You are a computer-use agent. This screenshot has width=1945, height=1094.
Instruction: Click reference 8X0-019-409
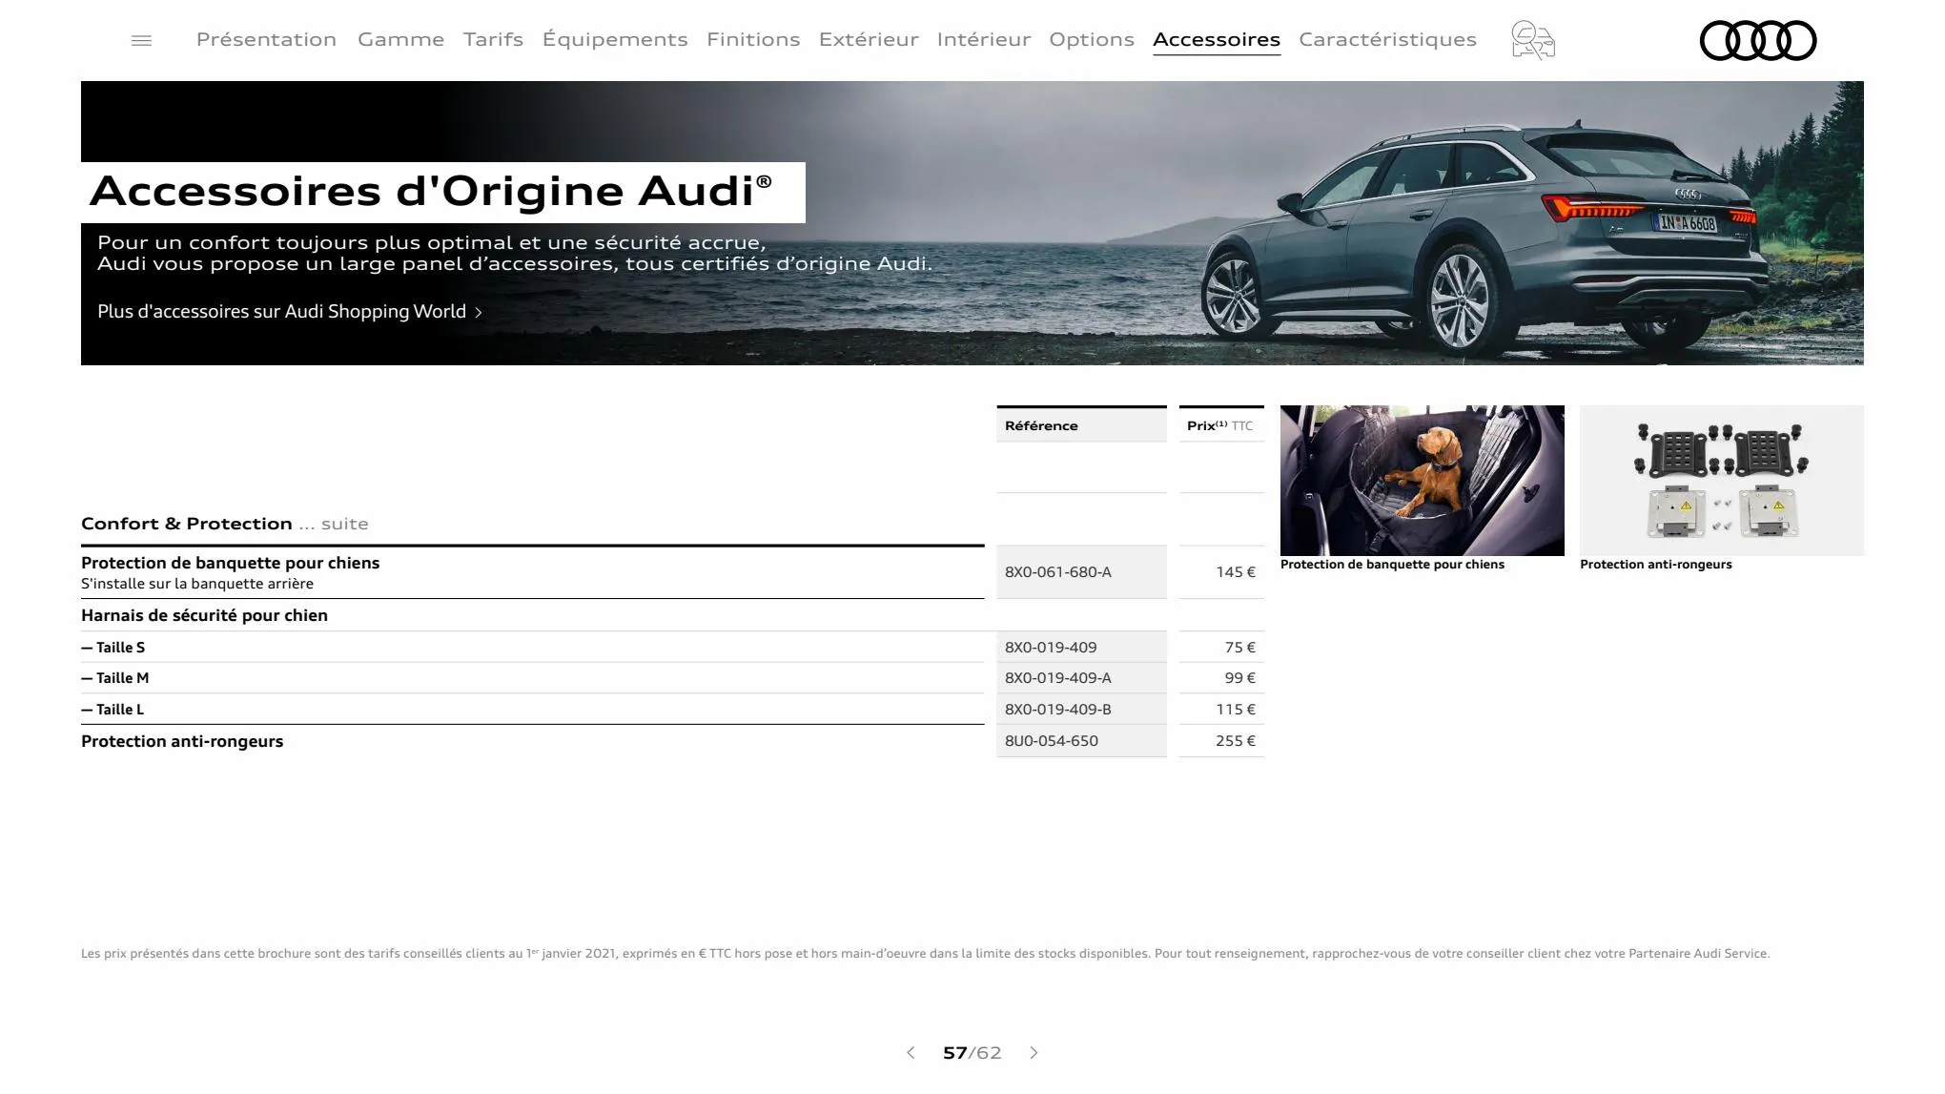(1051, 648)
